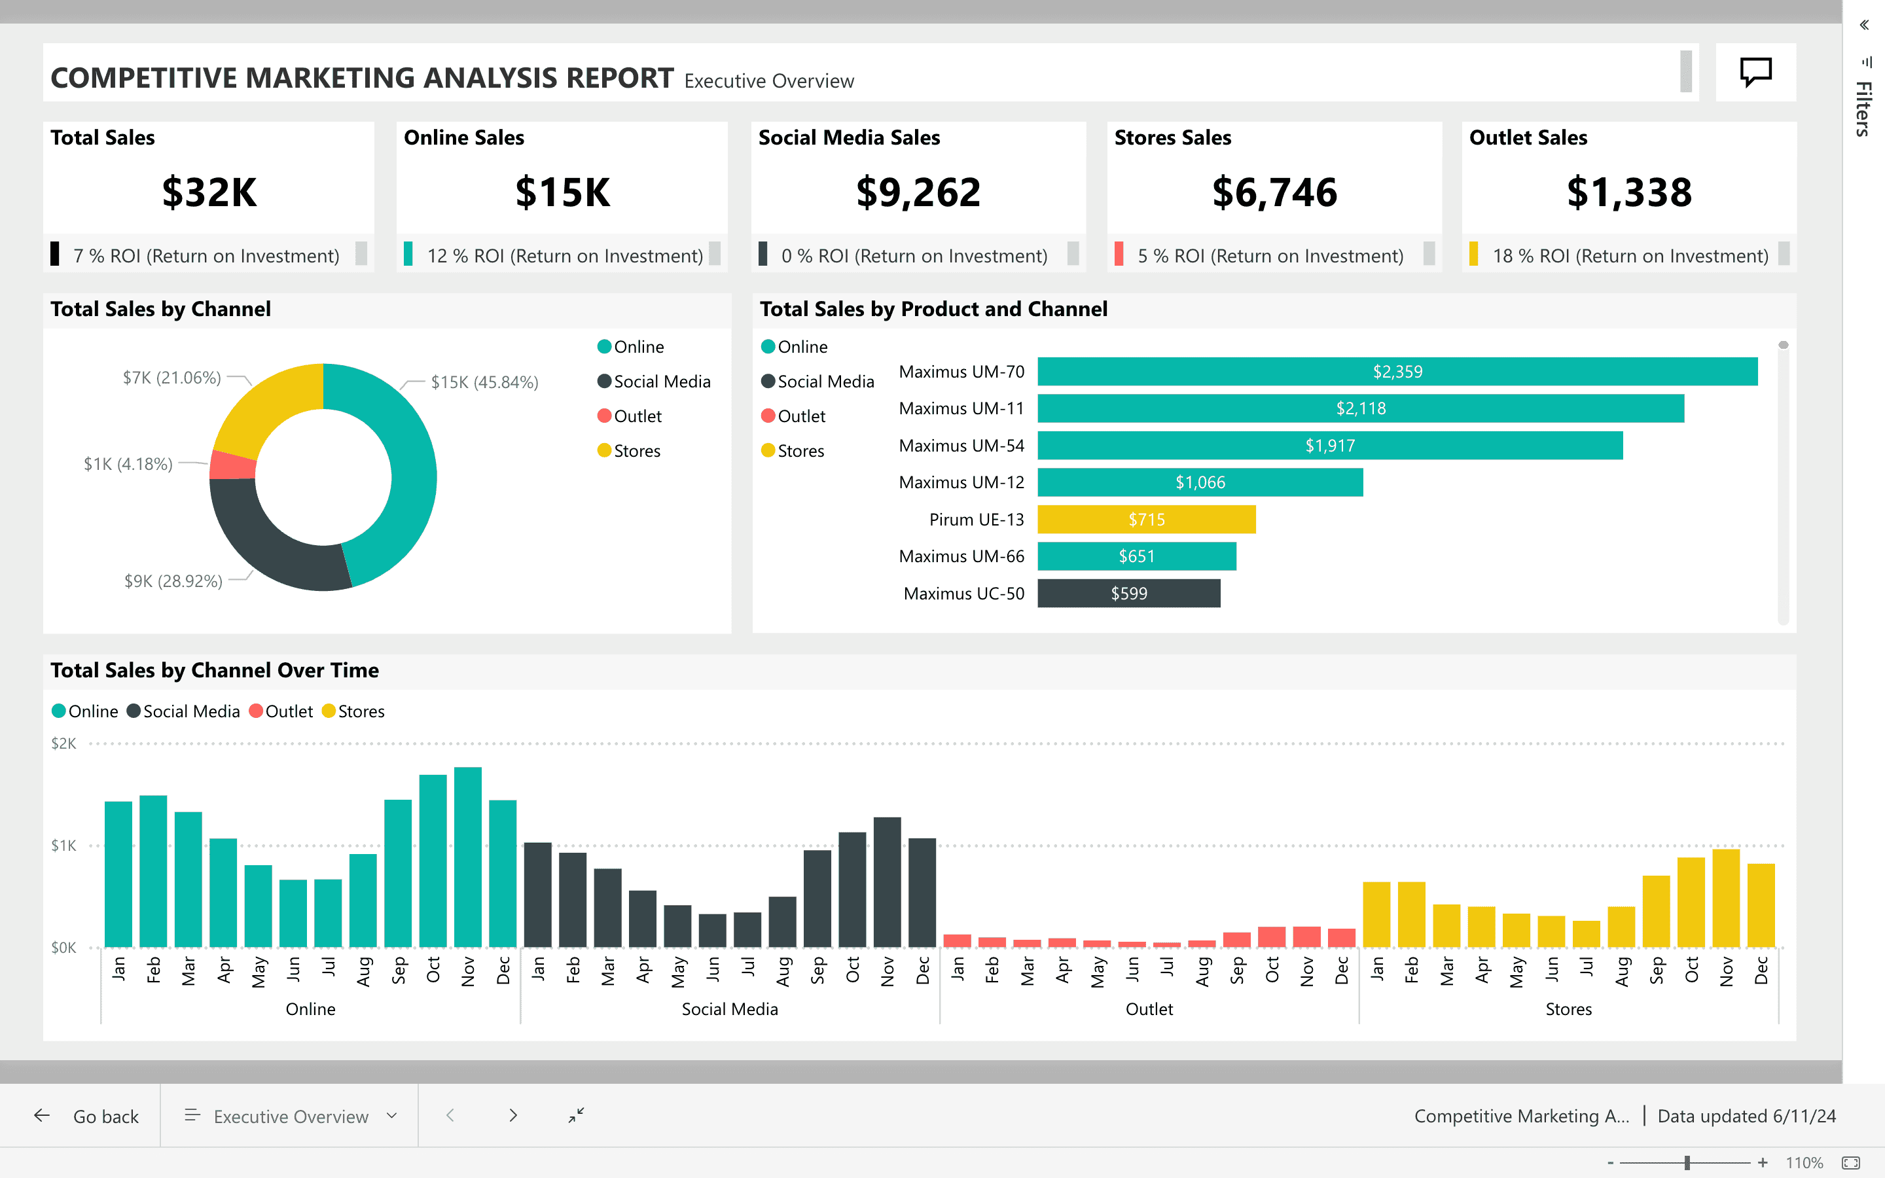The height and width of the screenshot is (1178, 1885).
Task: Zoom out using the minus icon
Action: [1611, 1162]
